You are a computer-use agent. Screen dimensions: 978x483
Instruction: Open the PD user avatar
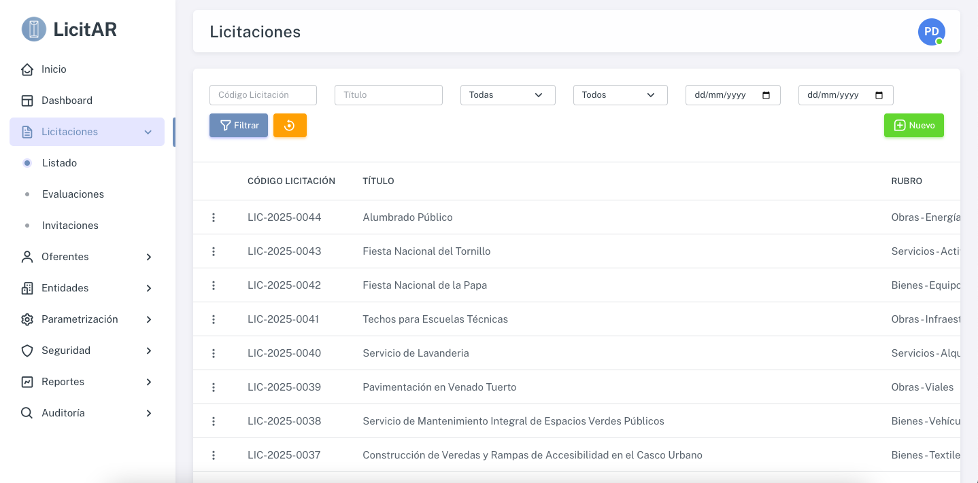tap(931, 32)
